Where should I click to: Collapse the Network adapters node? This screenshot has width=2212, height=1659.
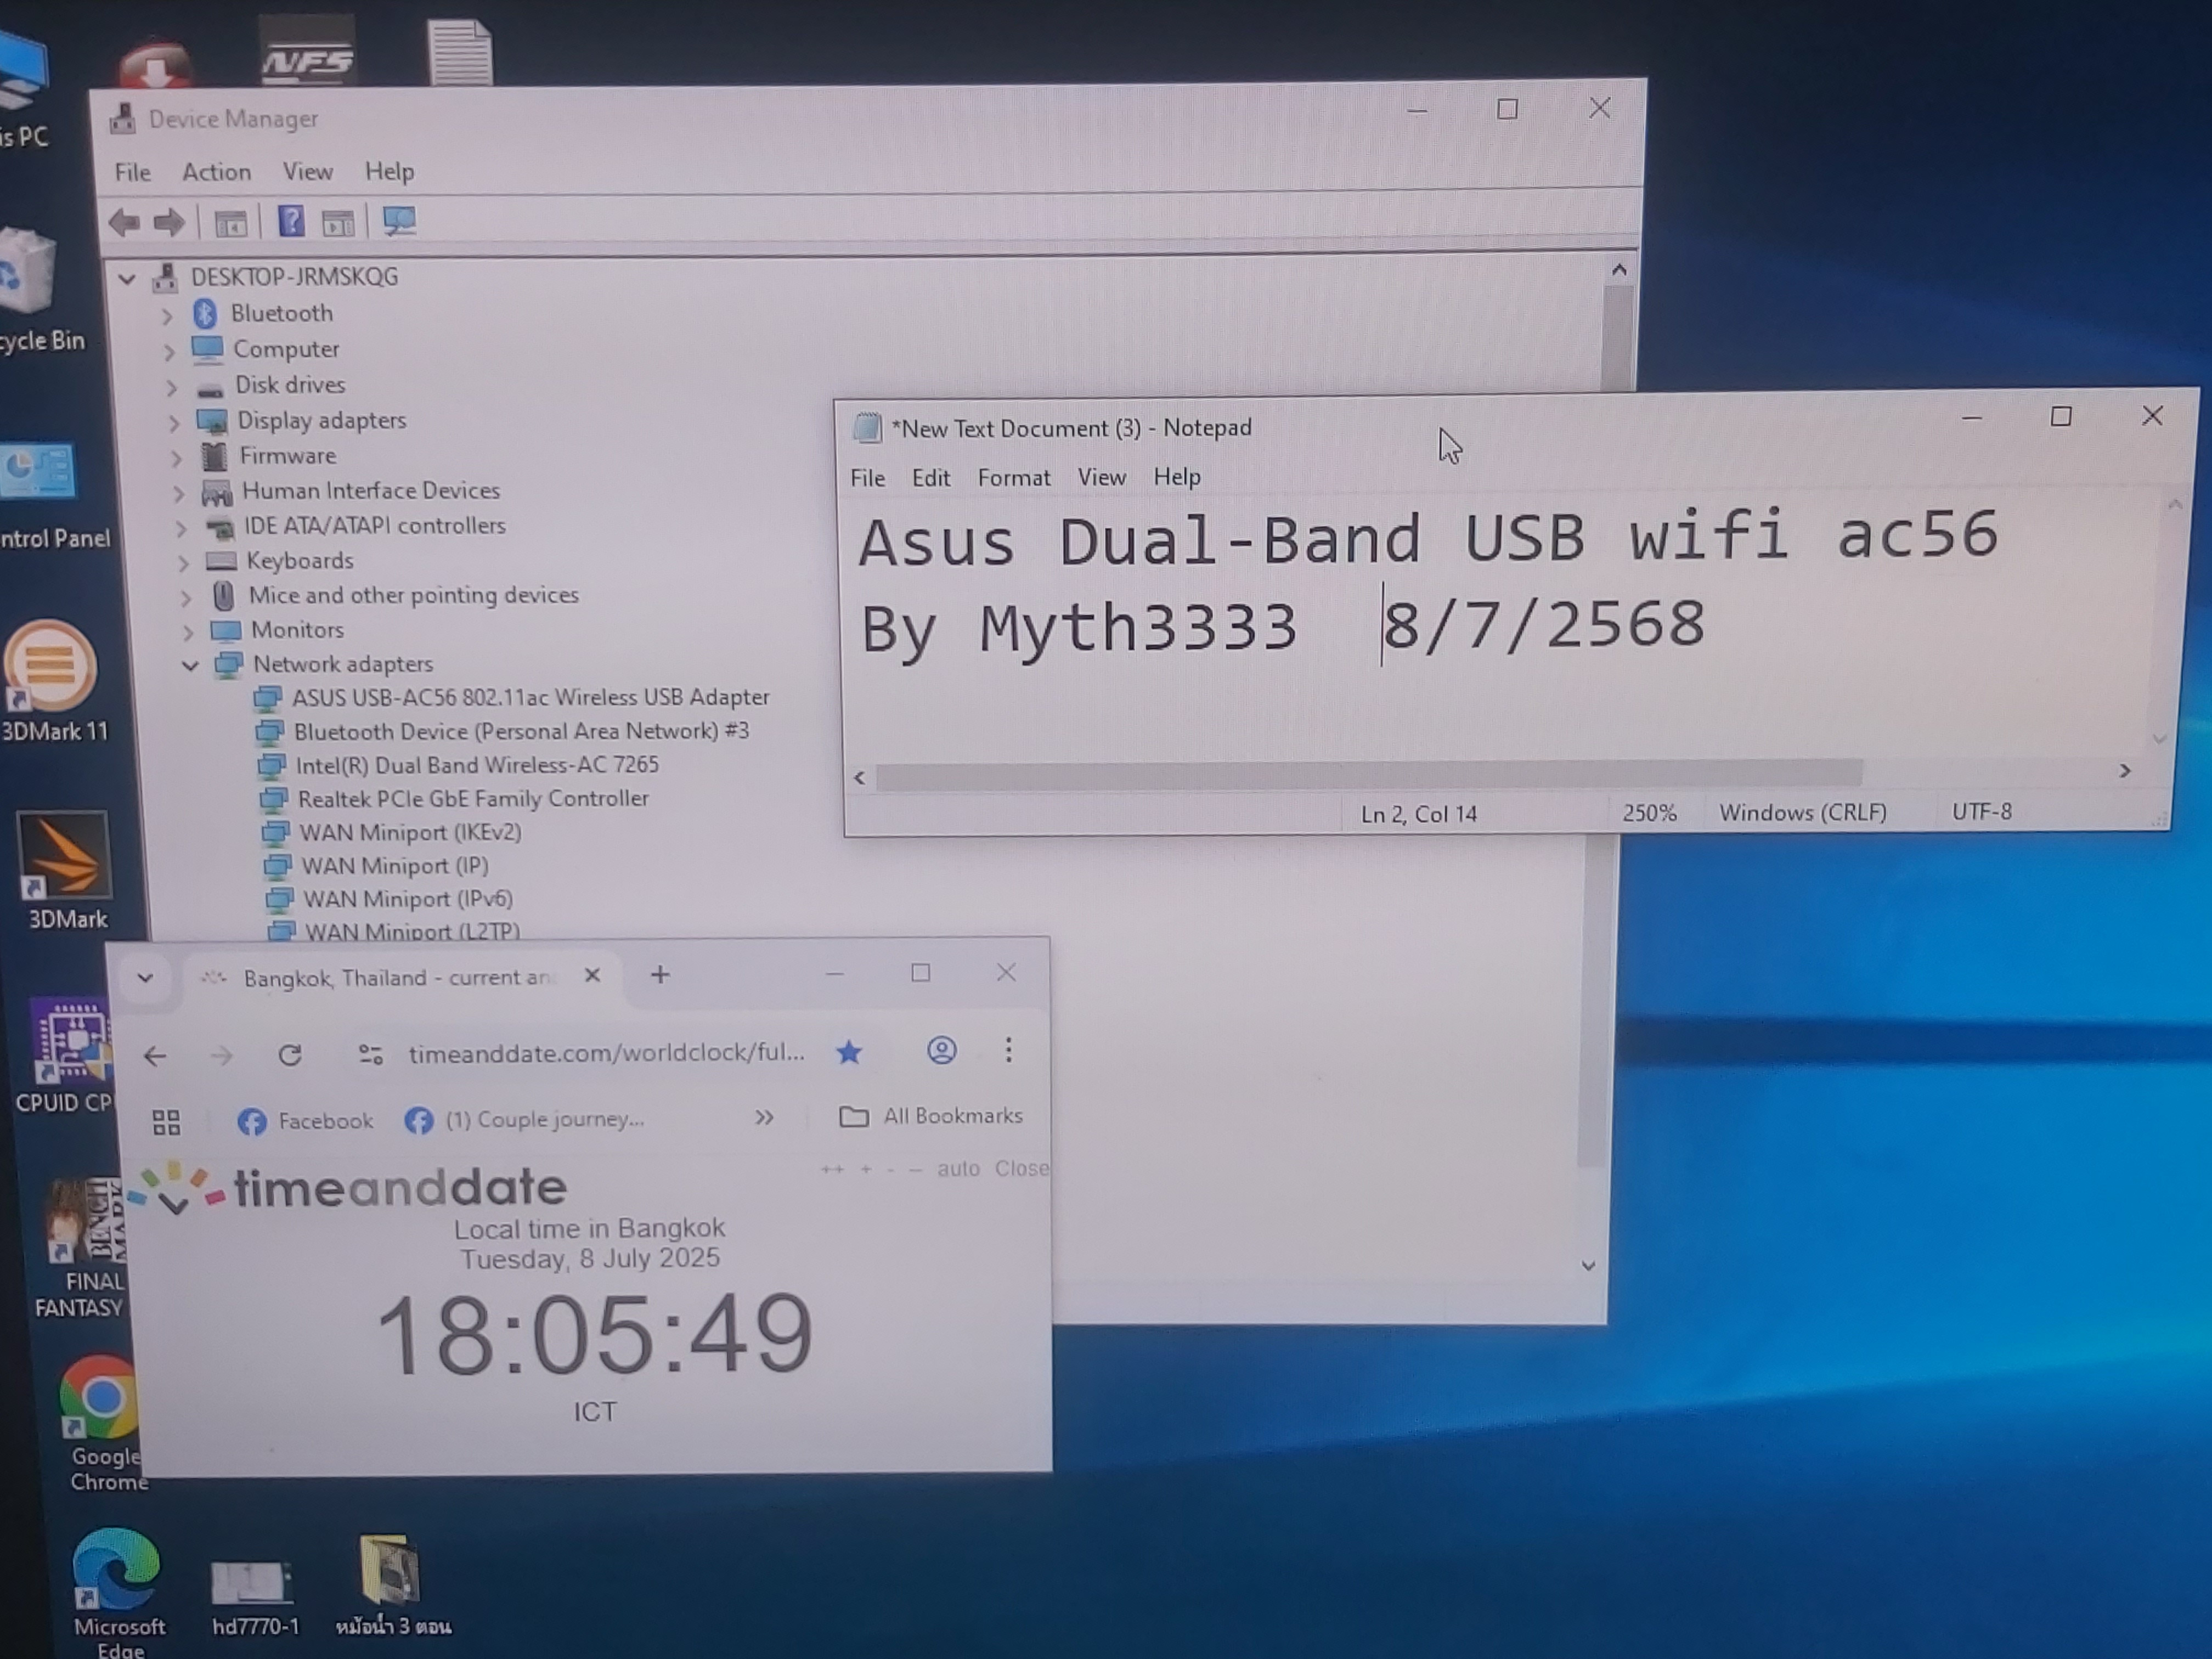click(190, 665)
